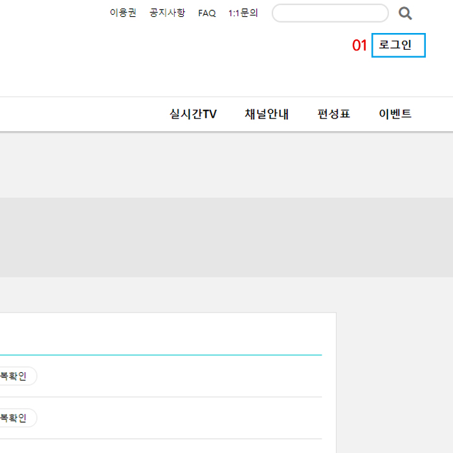Click the magnifying glass search icon

[x=405, y=14]
